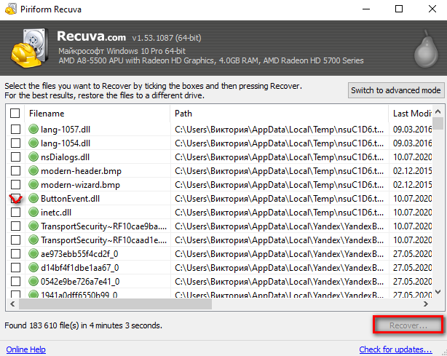Check the box next to nsDialogs.dll
447x356 pixels.
pos(16,157)
